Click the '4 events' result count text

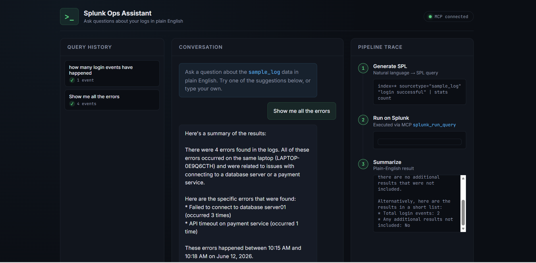[x=86, y=104]
